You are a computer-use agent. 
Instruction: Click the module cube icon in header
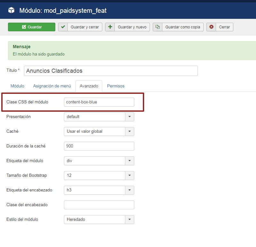click(11, 10)
